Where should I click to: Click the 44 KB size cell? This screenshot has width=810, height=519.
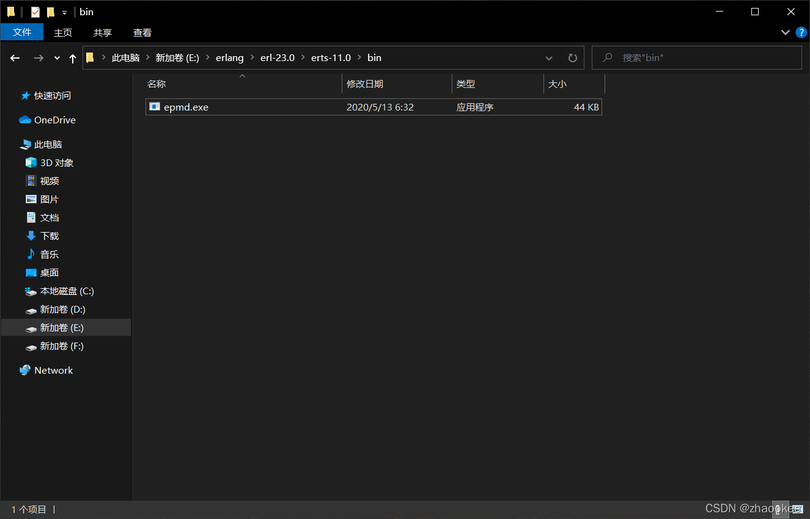(586, 107)
